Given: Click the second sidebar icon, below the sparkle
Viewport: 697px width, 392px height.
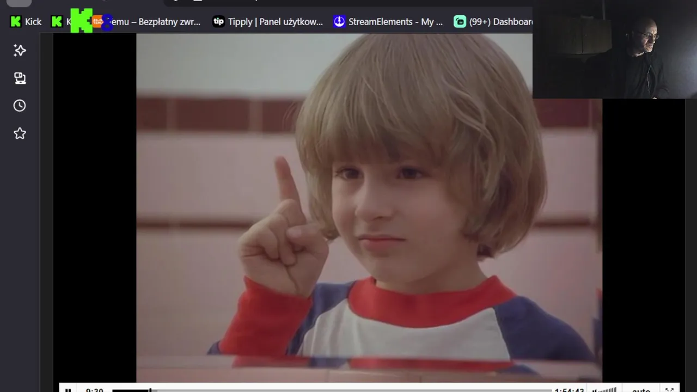Looking at the screenshot, I should click(20, 78).
